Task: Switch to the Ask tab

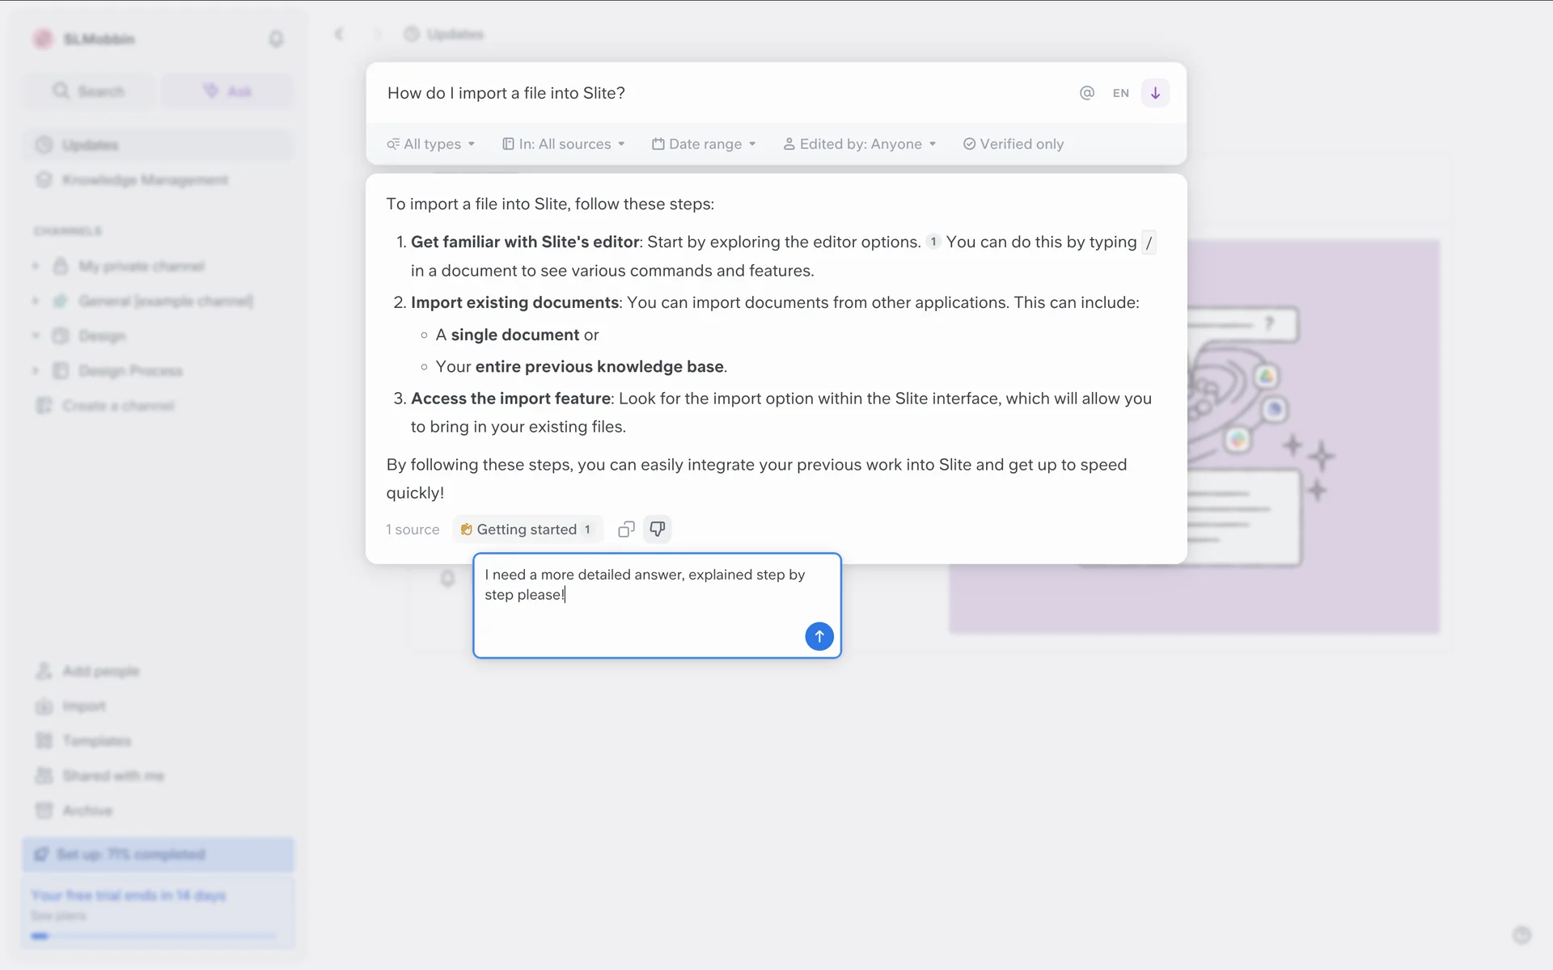Action: 227,91
